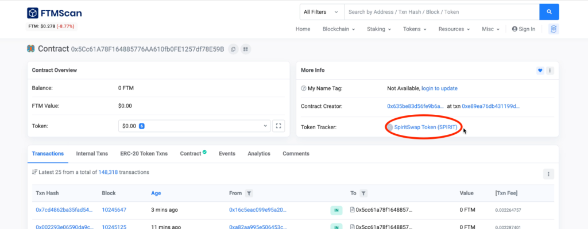Filter the To column
The image size is (588, 229).
(x=363, y=193)
